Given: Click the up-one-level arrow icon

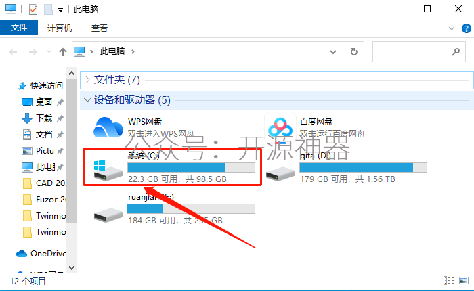Looking at the screenshot, I should tap(63, 52).
